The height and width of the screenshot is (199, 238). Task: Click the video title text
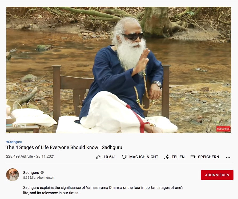coord(64,148)
